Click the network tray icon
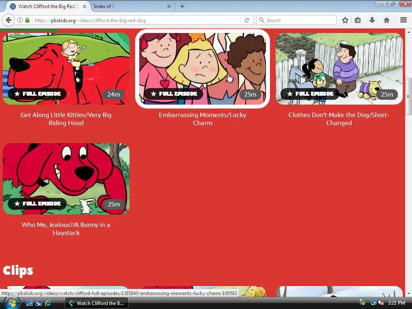 pyautogui.click(x=373, y=303)
